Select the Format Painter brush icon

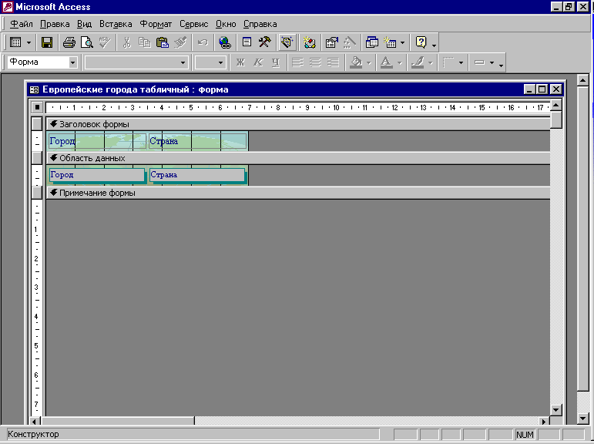tap(180, 42)
